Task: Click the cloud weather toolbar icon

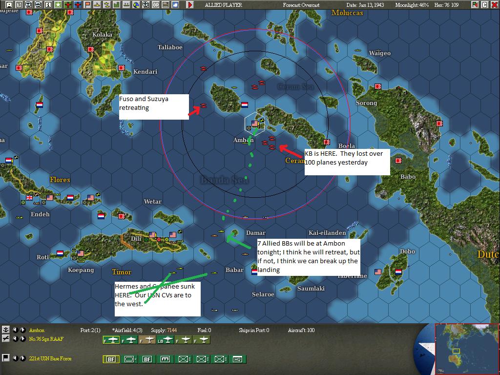Action: [175, 4]
